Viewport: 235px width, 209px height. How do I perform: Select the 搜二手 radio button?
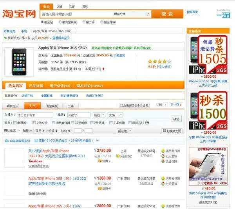click(x=84, y=22)
